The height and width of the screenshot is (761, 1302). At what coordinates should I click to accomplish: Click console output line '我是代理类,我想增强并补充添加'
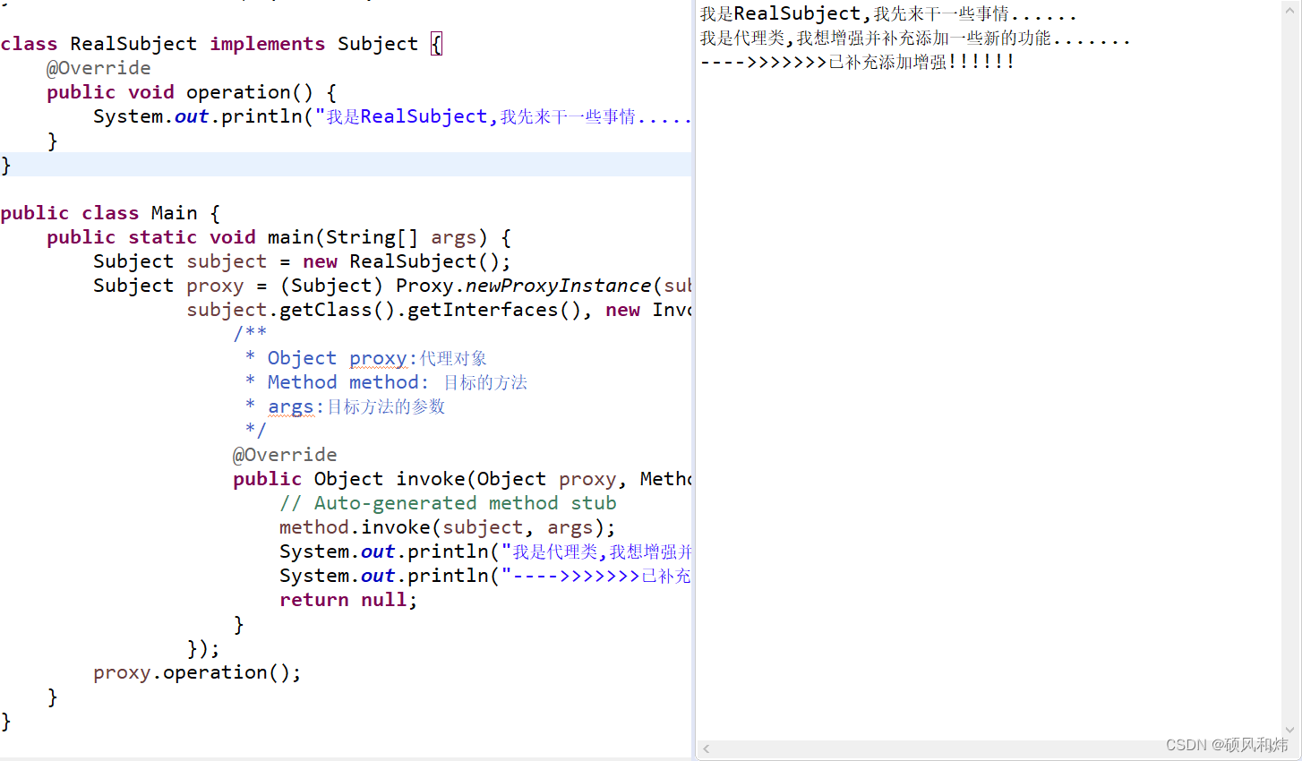[x=915, y=38]
